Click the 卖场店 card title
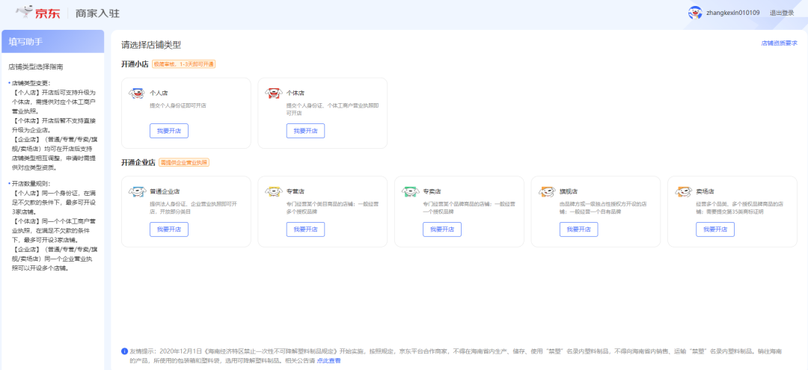This screenshot has width=808, height=370. pos(705,191)
